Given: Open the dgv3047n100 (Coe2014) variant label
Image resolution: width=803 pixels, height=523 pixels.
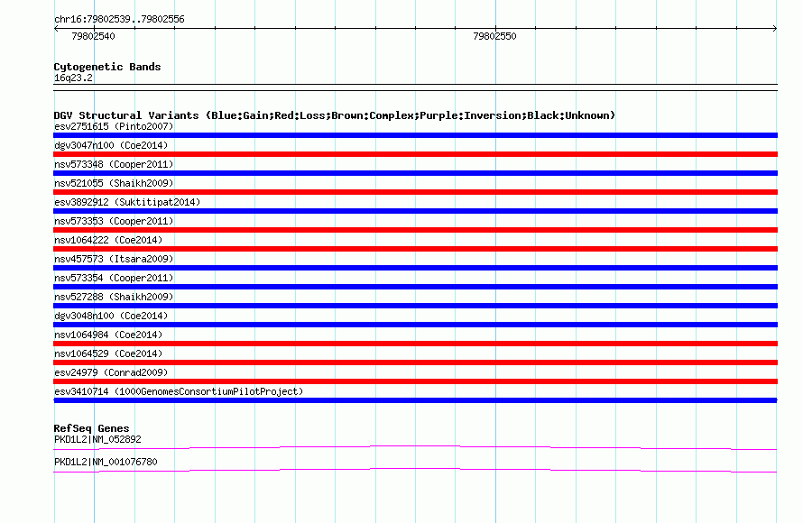Looking at the screenshot, I should pos(111,145).
